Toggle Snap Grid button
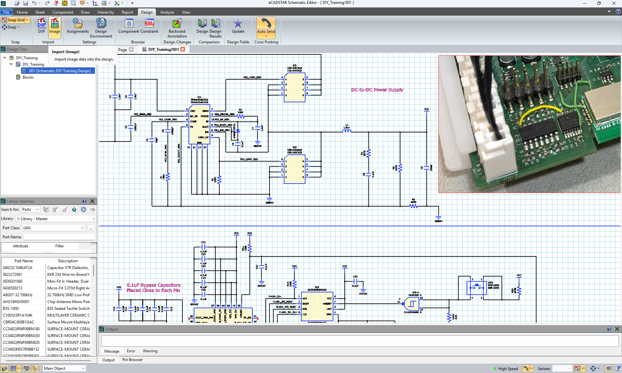Viewport: 622px width, 373px height. click(13, 20)
